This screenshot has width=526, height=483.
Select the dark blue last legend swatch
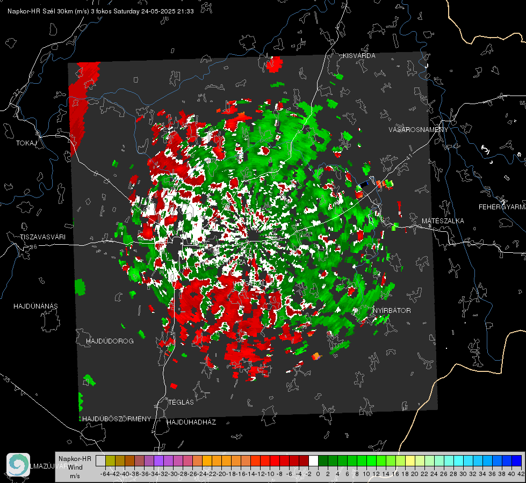tap(517, 461)
